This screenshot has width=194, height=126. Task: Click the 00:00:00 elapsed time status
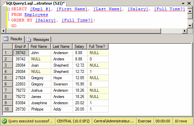[163, 121]
